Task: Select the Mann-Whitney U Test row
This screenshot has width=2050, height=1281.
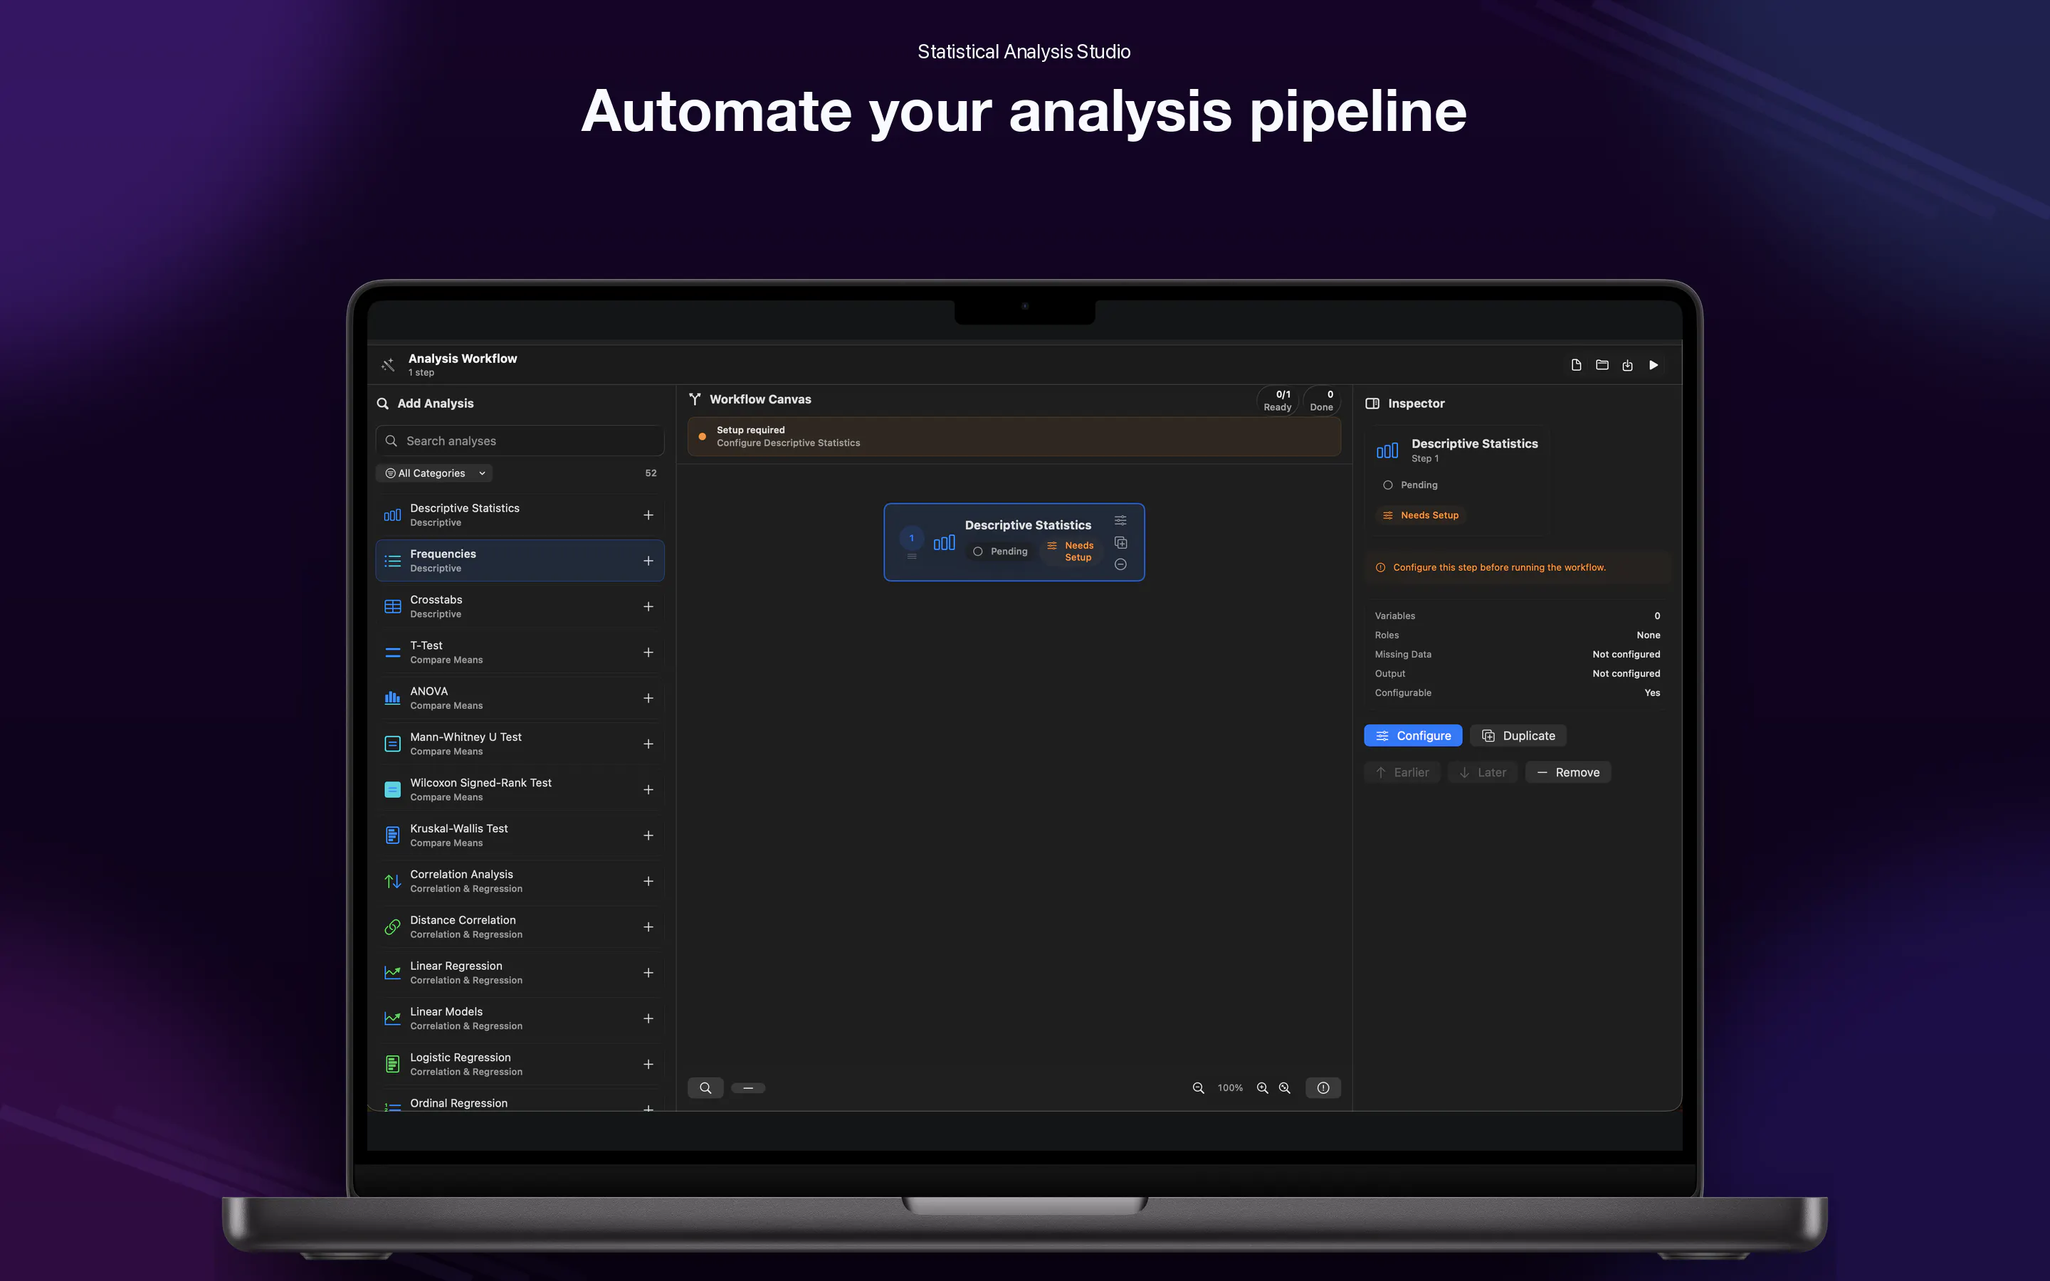Action: (x=520, y=744)
